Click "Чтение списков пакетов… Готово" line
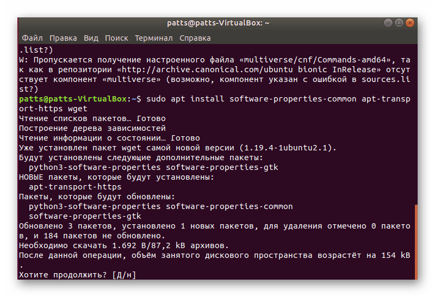Image resolution: width=435 pixels, height=297 pixels. pos(92,118)
